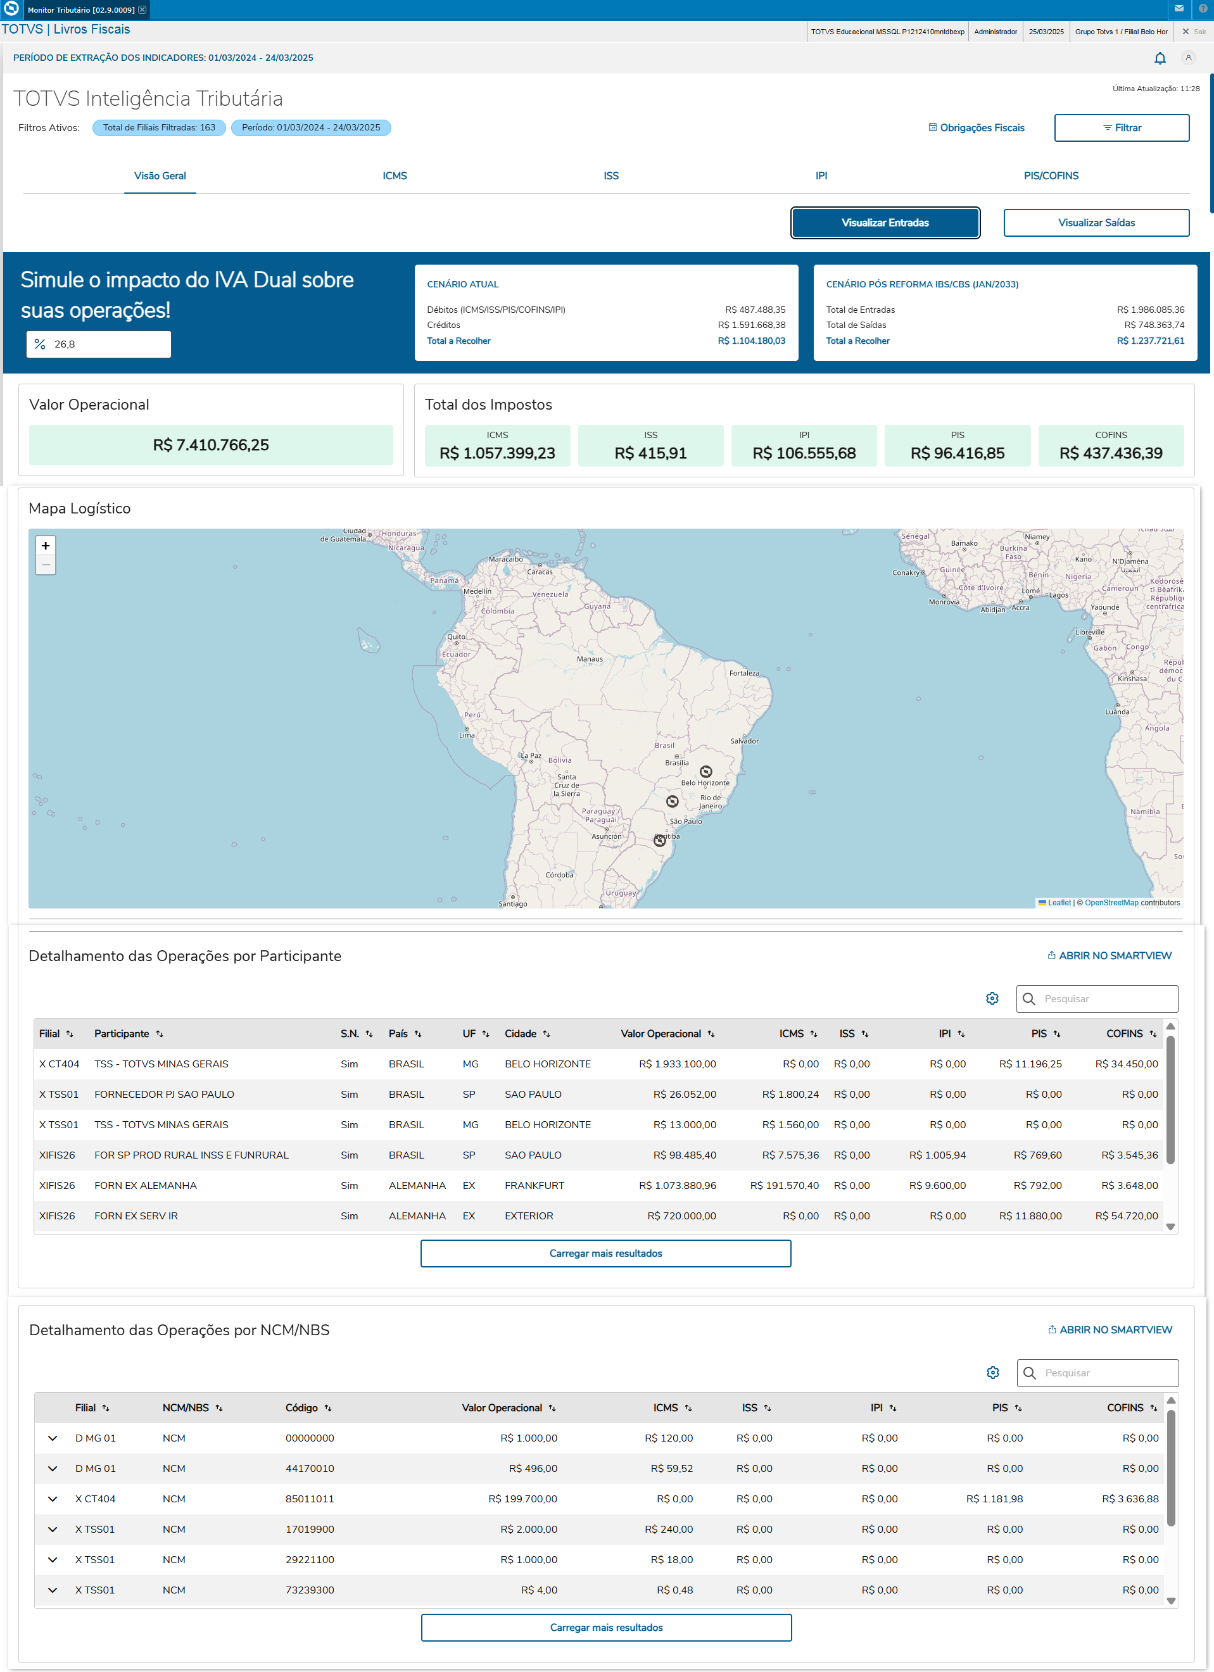
Task: Sort Participante table by S.N. column
Action: click(369, 1034)
